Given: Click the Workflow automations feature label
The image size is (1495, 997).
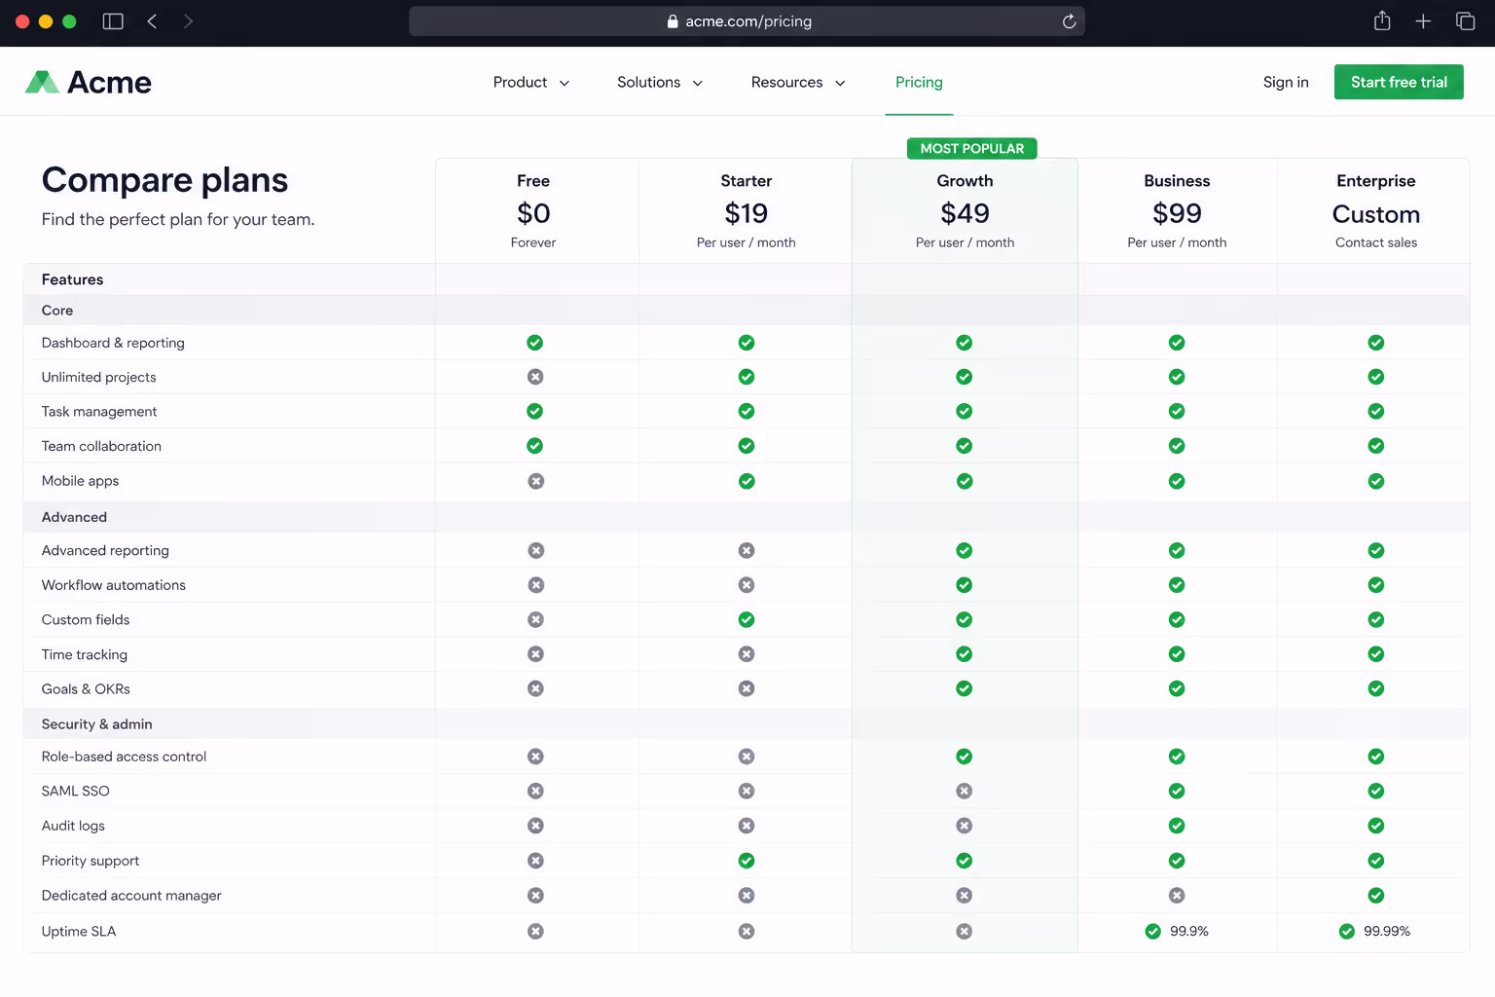Looking at the screenshot, I should [x=114, y=585].
